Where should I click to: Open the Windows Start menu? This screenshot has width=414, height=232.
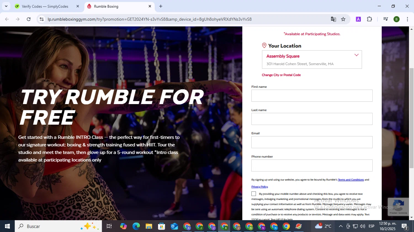point(7,226)
